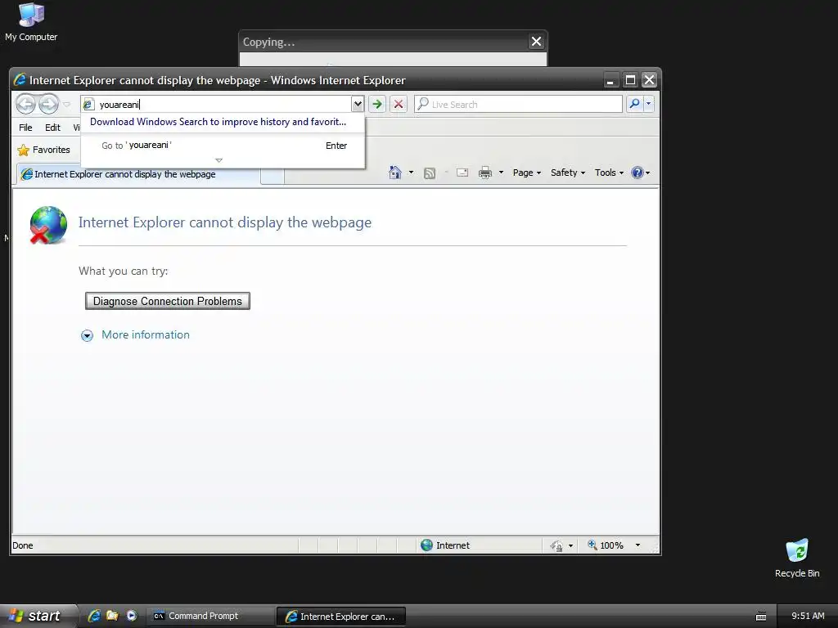Launch Windows Media Player quick launch icon

pyautogui.click(x=132, y=616)
